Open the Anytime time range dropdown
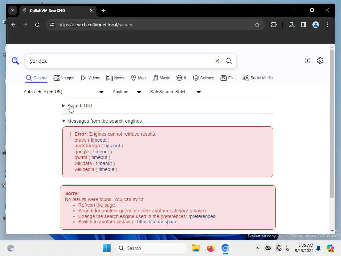 (x=127, y=92)
